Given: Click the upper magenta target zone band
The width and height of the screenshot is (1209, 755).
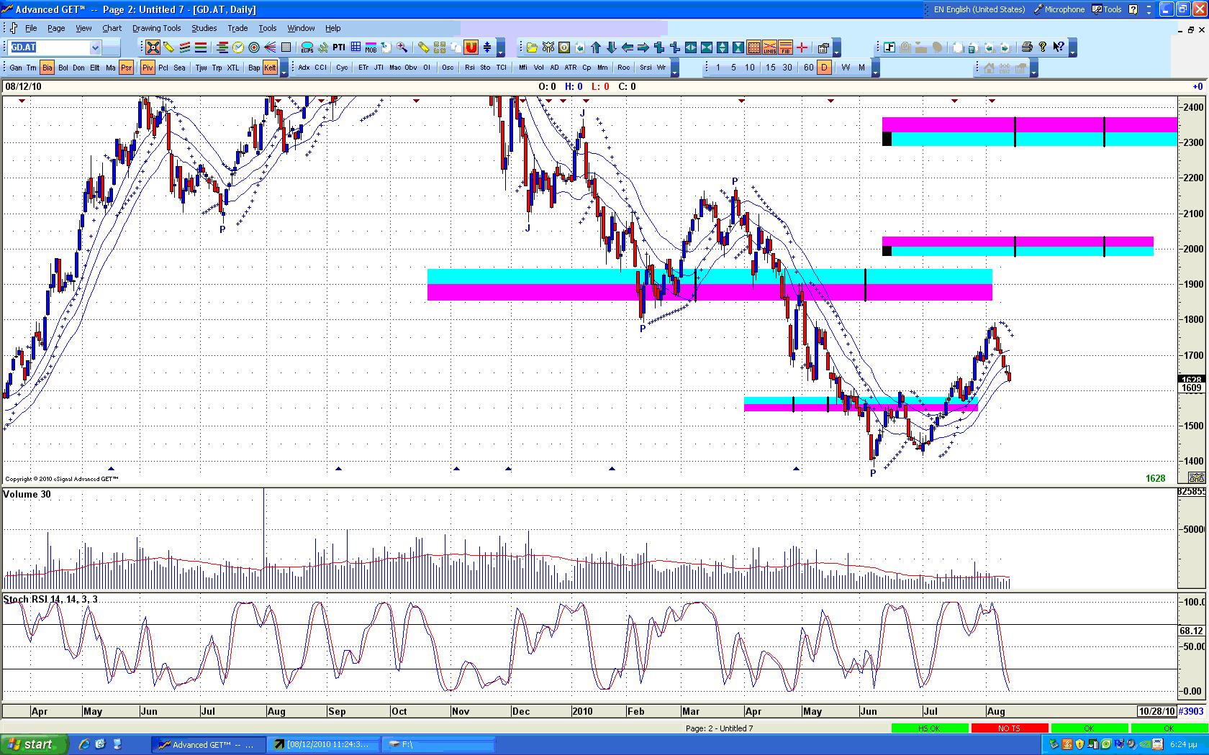Looking at the screenshot, I should [1029, 124].
